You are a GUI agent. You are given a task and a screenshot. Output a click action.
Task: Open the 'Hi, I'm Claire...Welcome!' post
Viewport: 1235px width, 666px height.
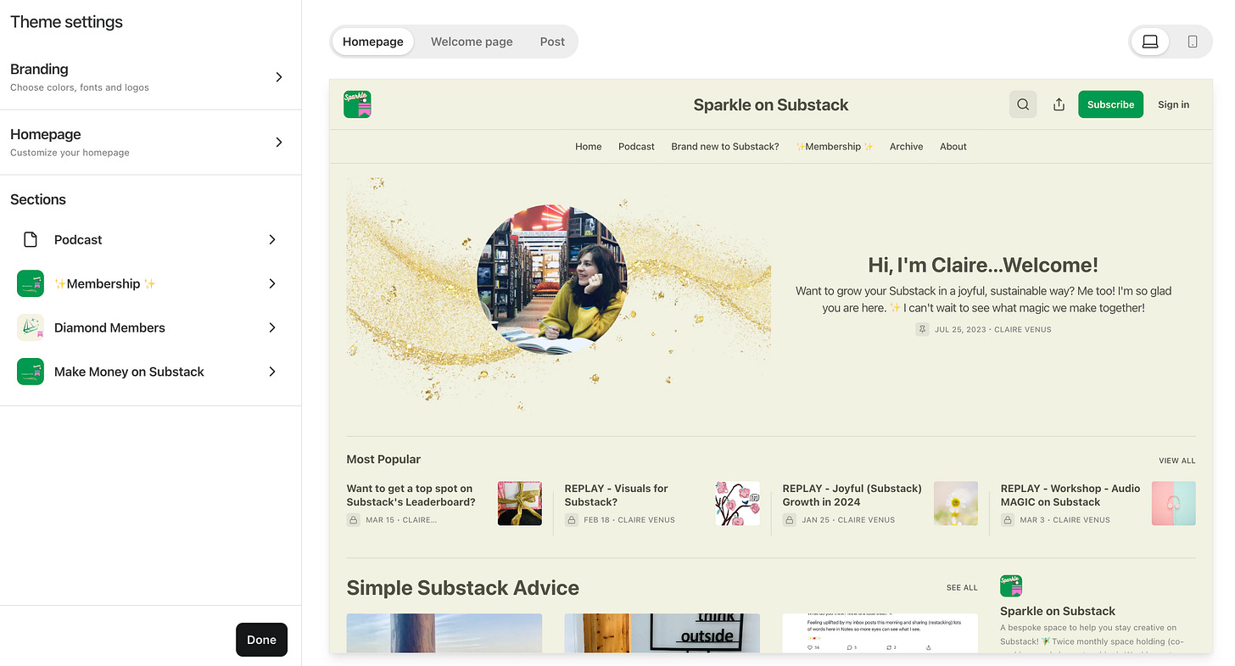[x=983, y=266]
